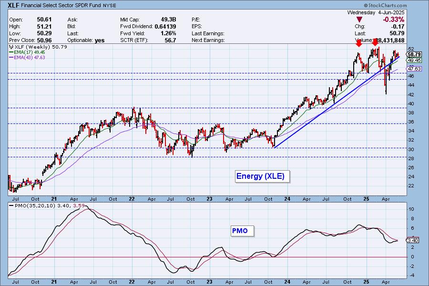Image resolution: width=429 pixels, height=286 pixels.
Task: Click year 21 on the PMO panel's time axis
Action: tap(54, 282)
